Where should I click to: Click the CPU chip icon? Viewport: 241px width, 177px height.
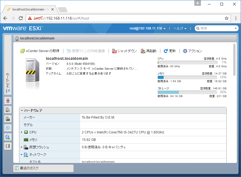[x=26, y=132]
